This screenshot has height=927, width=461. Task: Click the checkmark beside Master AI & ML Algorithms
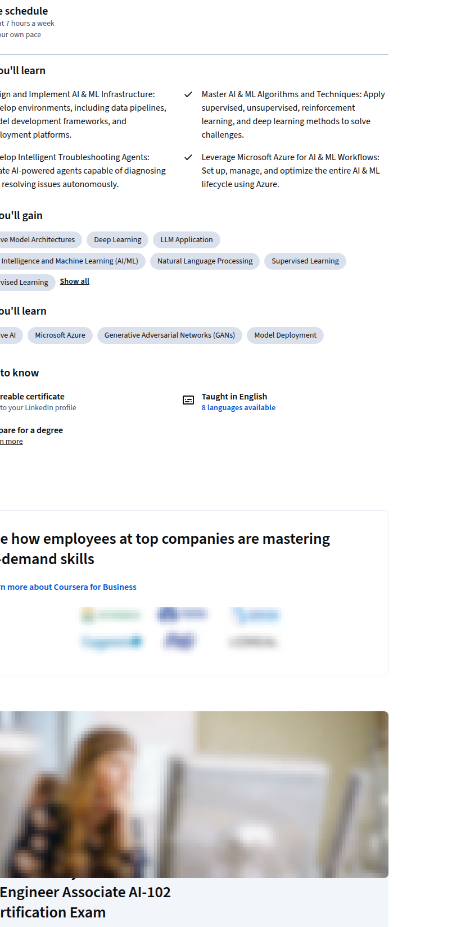point(188,94)
